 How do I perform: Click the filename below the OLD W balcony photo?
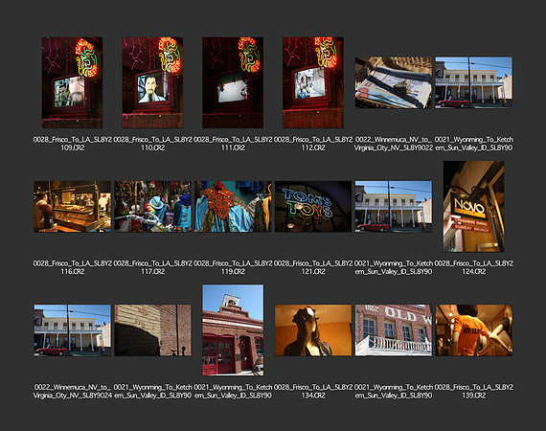pyautogui.click(x=394, y=392)
